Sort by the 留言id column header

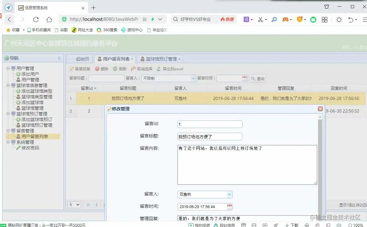(x=89, y=88)
